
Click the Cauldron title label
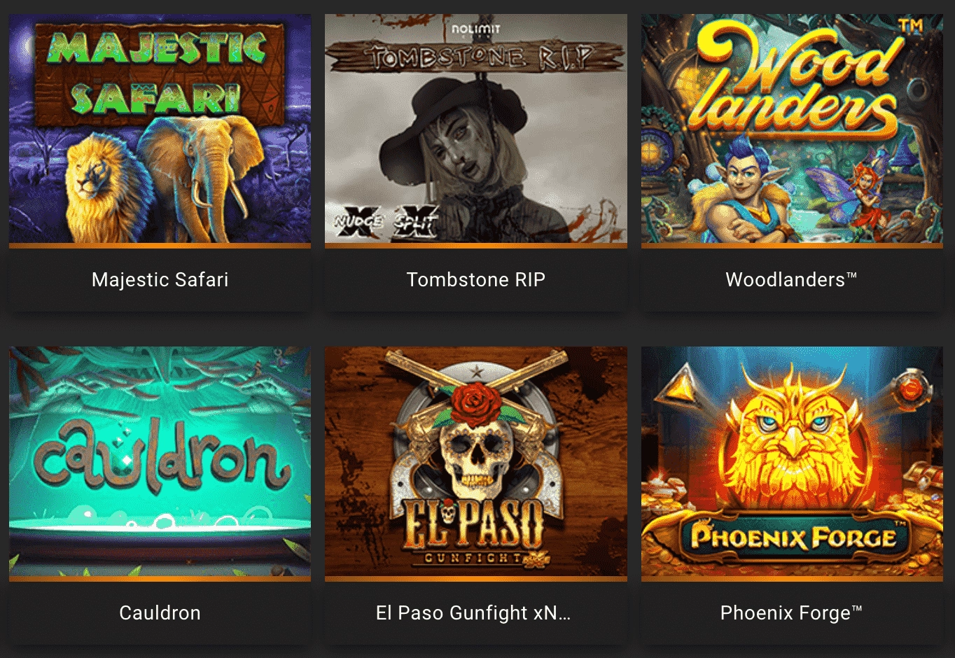click(160, 613)
